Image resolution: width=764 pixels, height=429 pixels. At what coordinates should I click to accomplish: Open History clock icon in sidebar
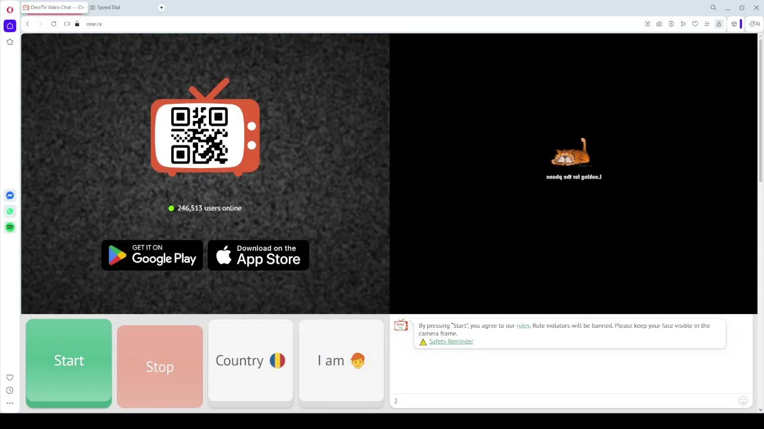10,390
